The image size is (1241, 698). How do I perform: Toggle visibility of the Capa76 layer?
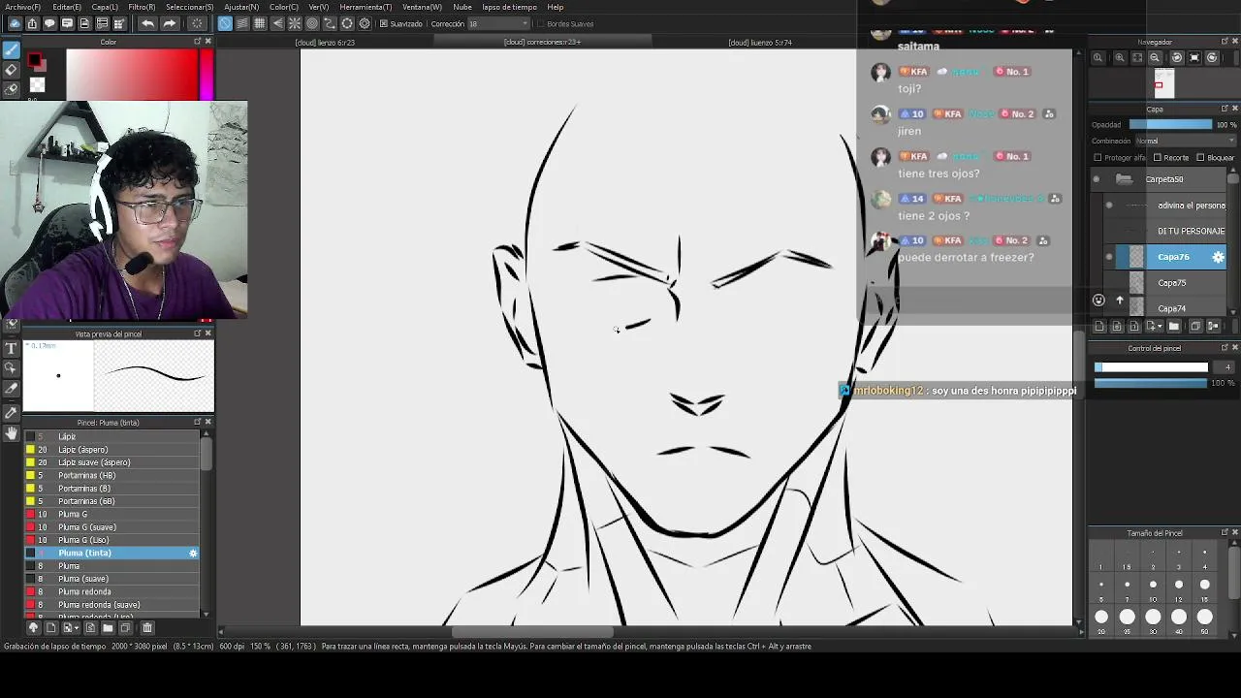pyautogui.click(x=1109, y=257)
